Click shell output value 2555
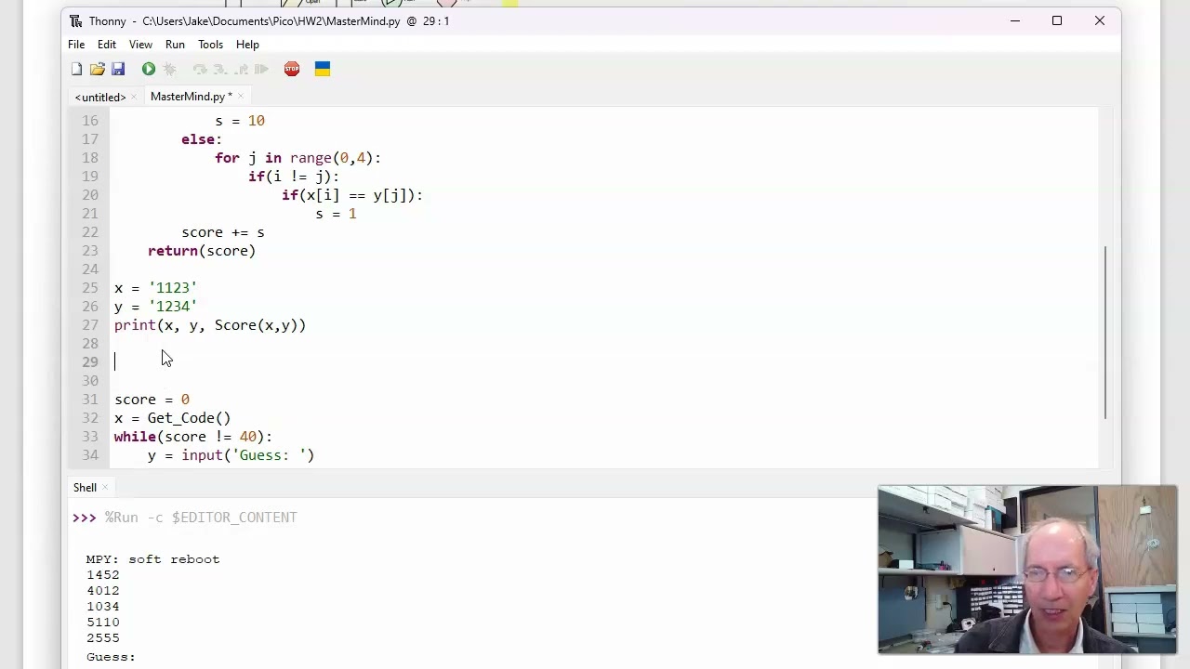The height and width of the screenshot is (669, 1190). pos(103,638)
